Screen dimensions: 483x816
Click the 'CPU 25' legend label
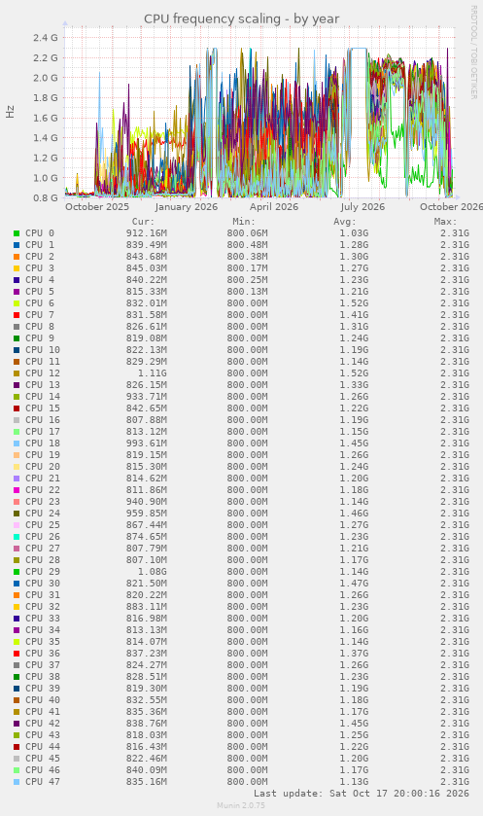click(43, 524)
